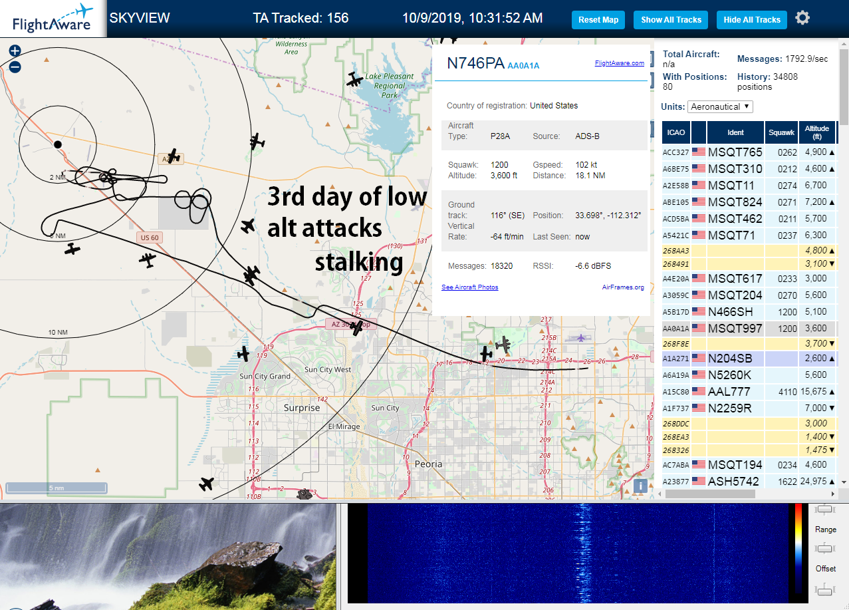Select the 268AA3 yellow row

(750, 251)
